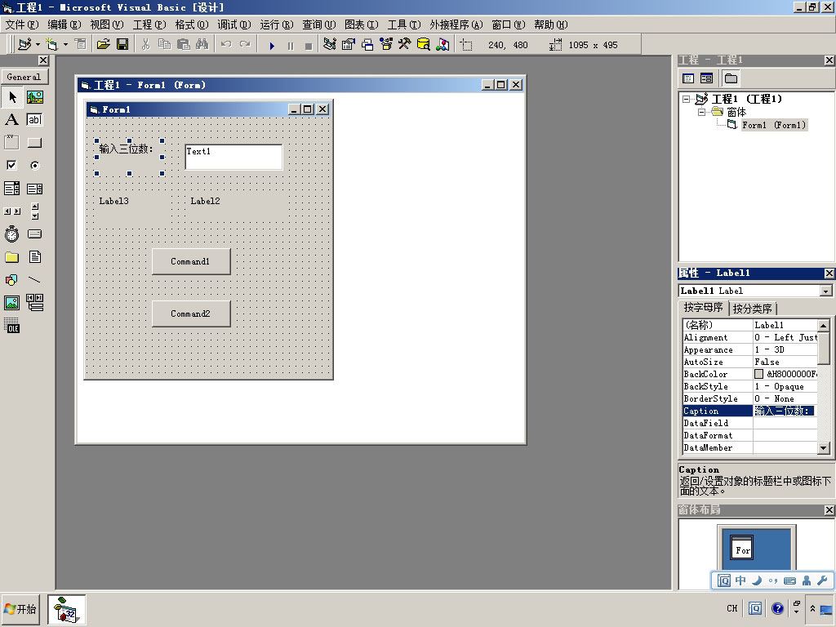Open the 文件 menu
The height and width of the screenshot is (627, 836).
pos(22,24)
